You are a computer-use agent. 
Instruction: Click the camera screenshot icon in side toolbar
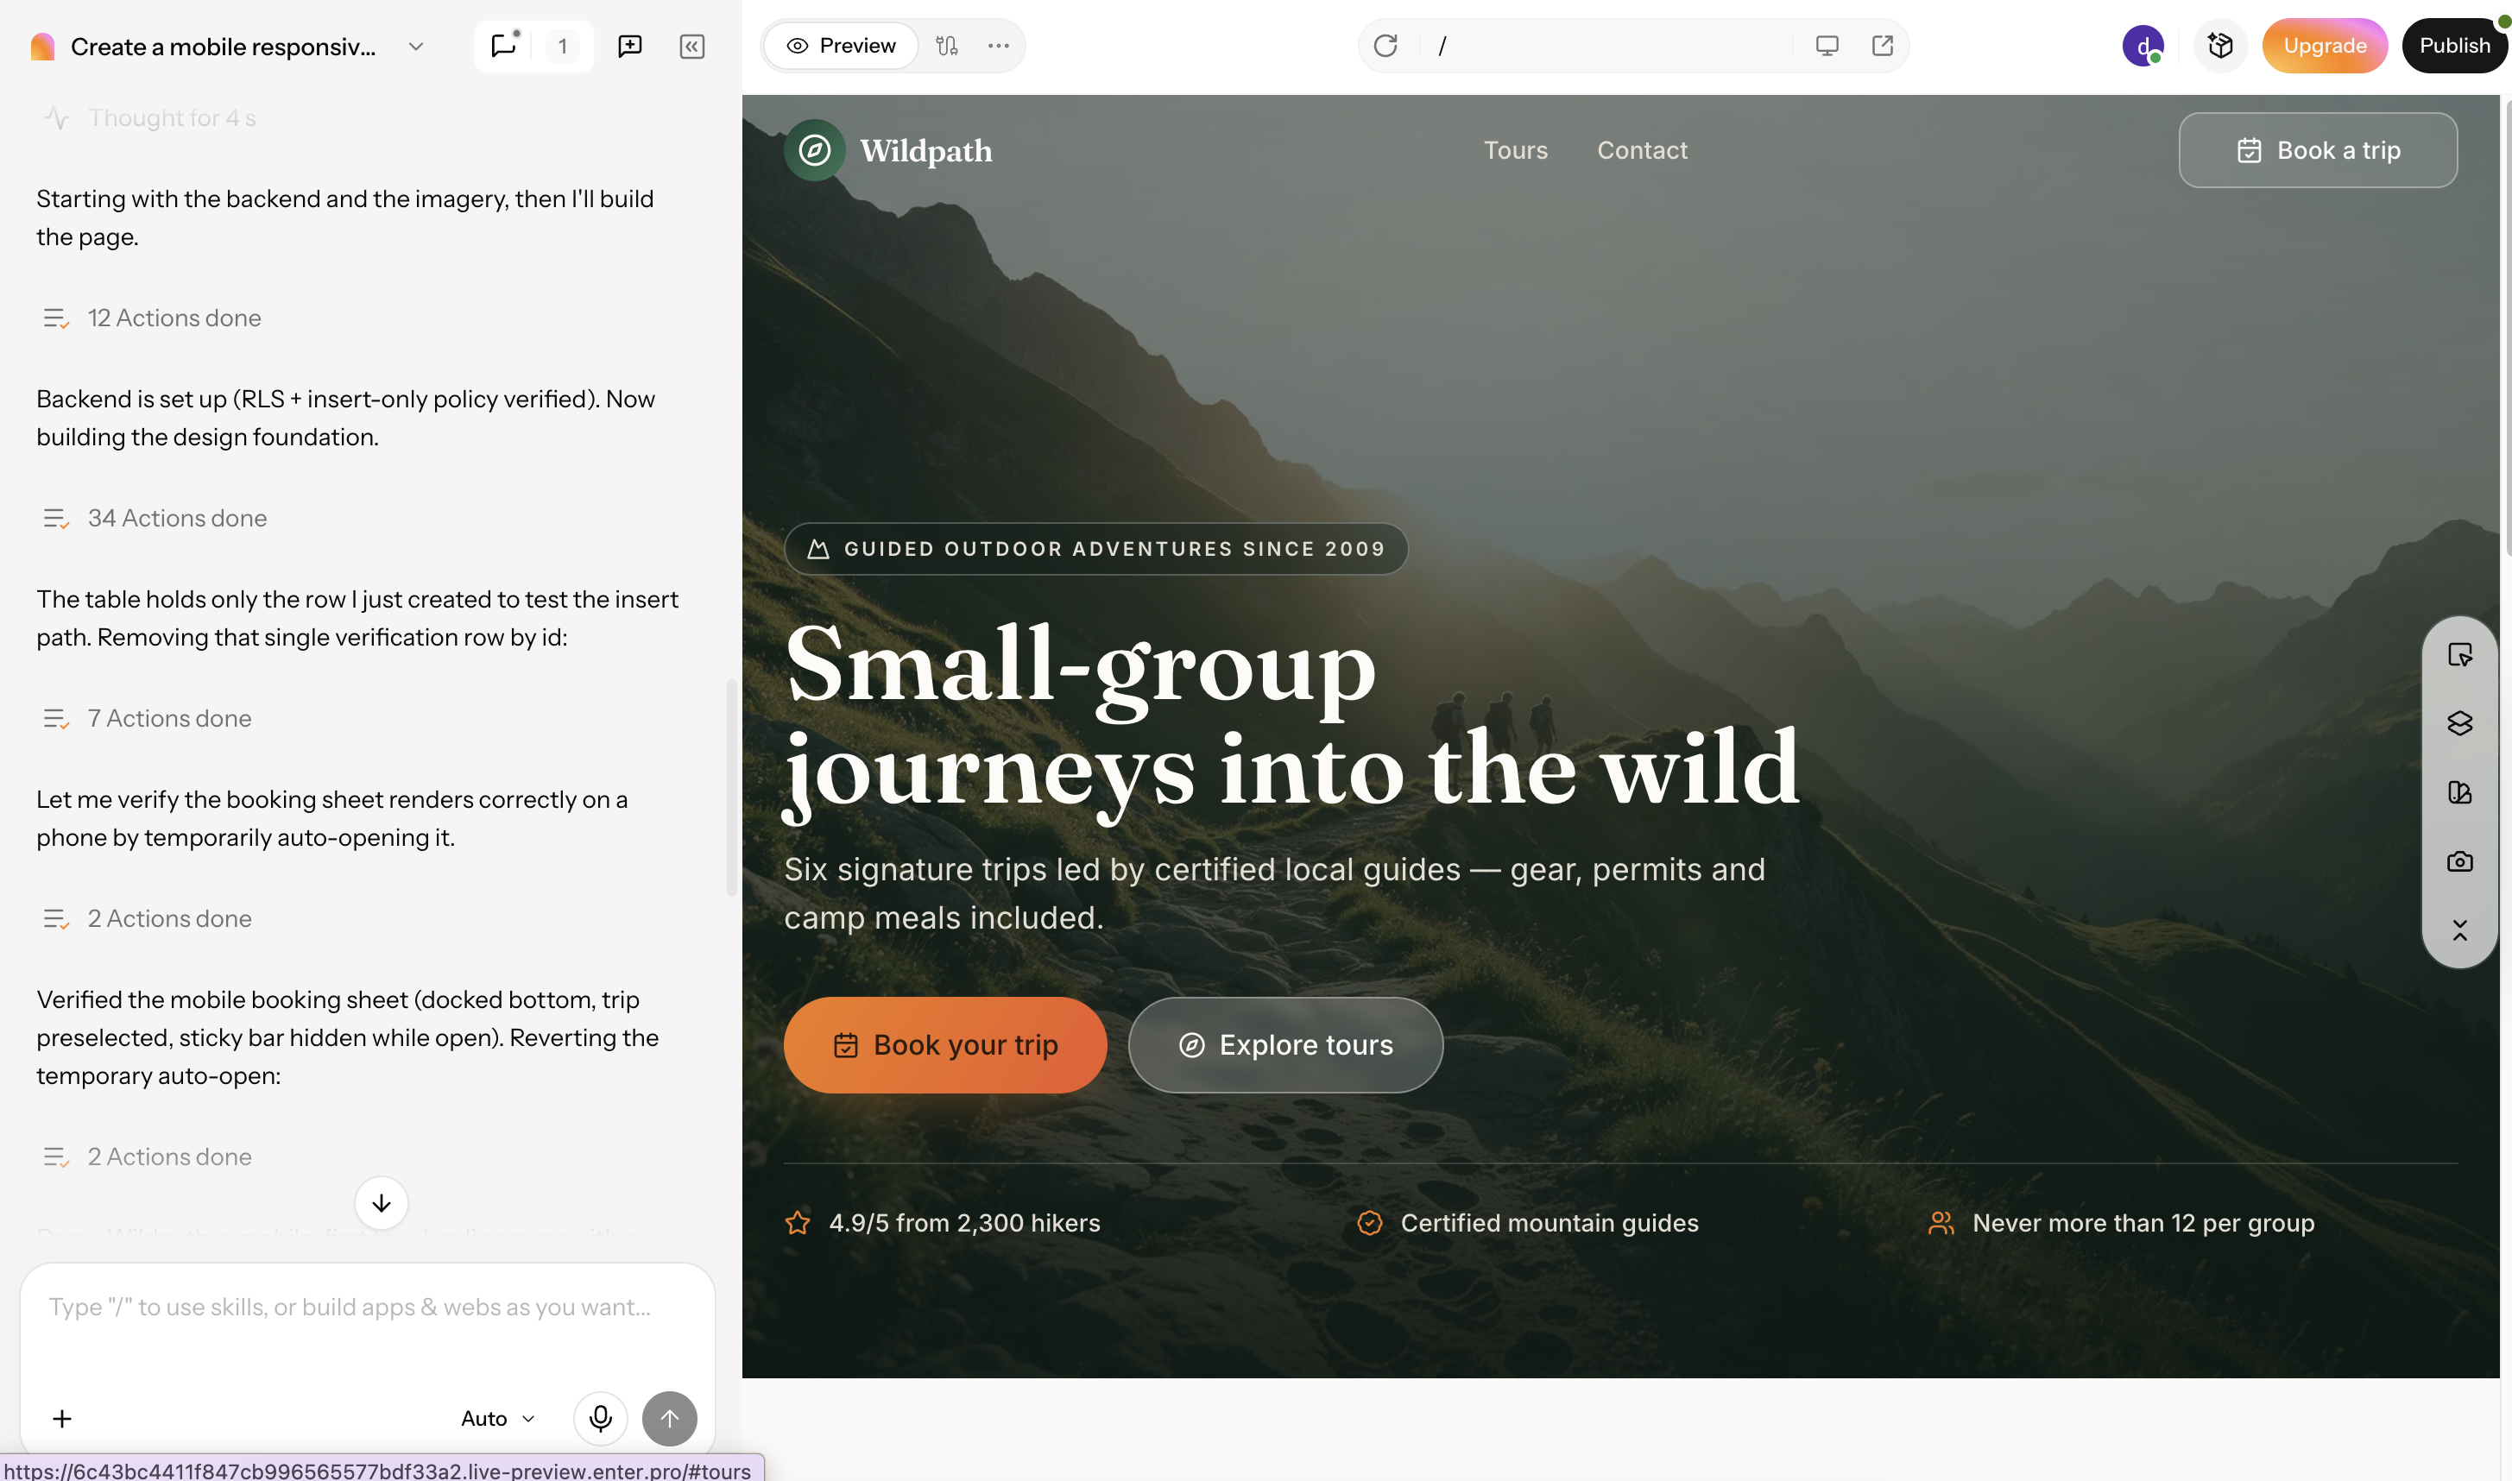point(2459,861)
